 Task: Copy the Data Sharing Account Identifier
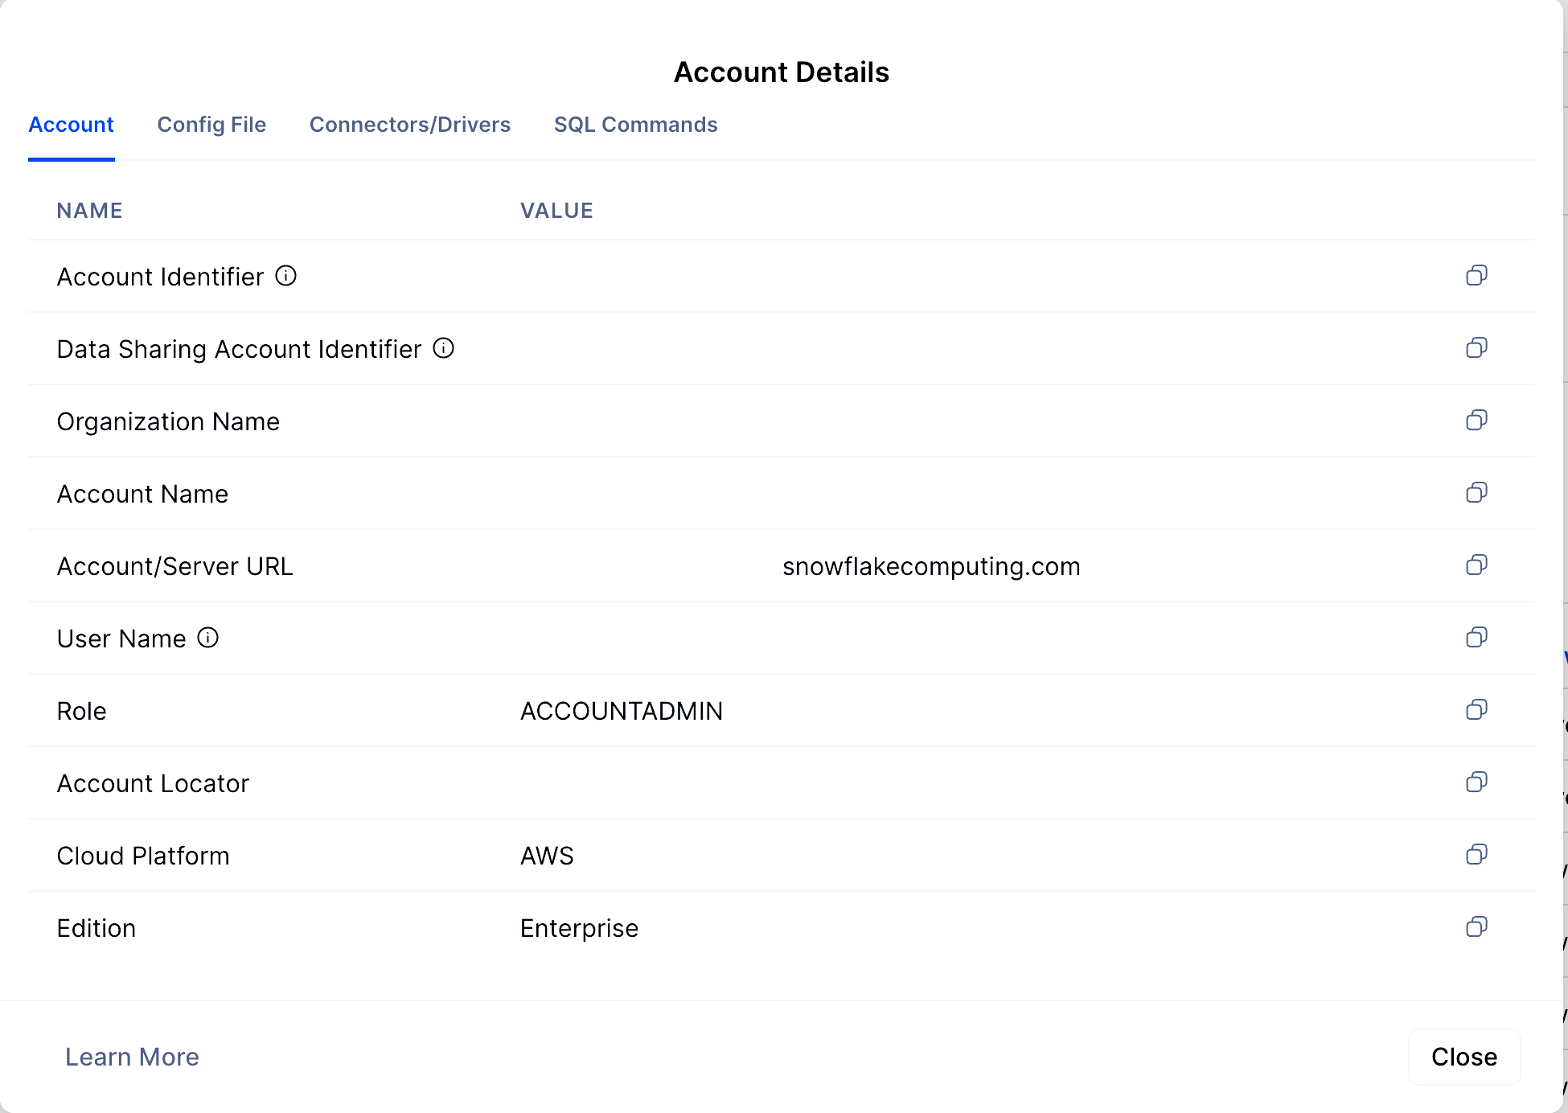click(1476, 348)
